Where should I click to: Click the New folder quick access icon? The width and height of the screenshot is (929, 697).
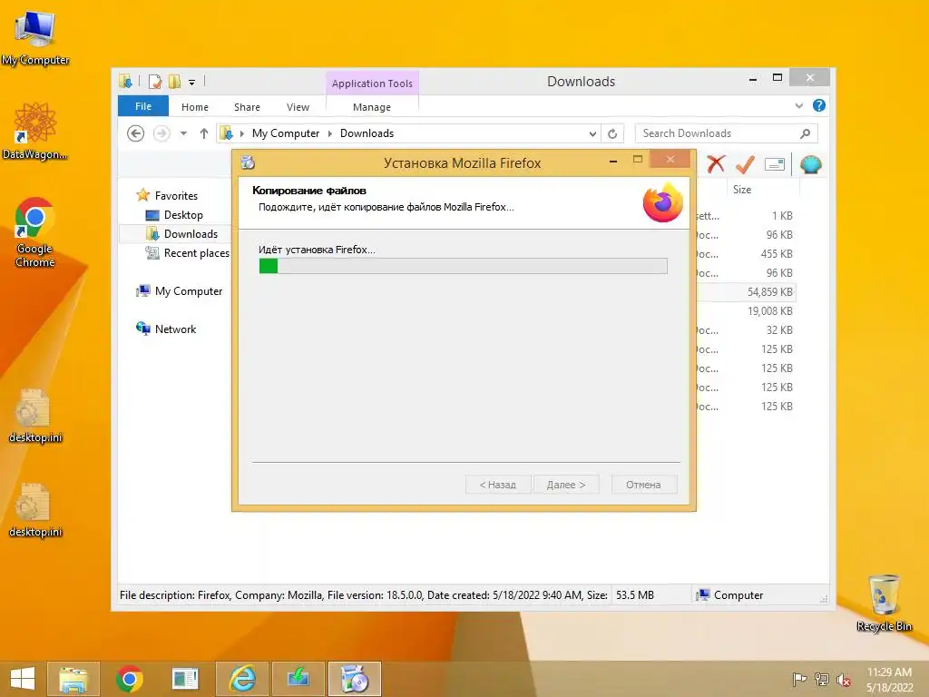pos(175,81)
